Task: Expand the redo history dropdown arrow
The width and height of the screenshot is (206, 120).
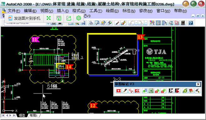Action: [146, 23]
